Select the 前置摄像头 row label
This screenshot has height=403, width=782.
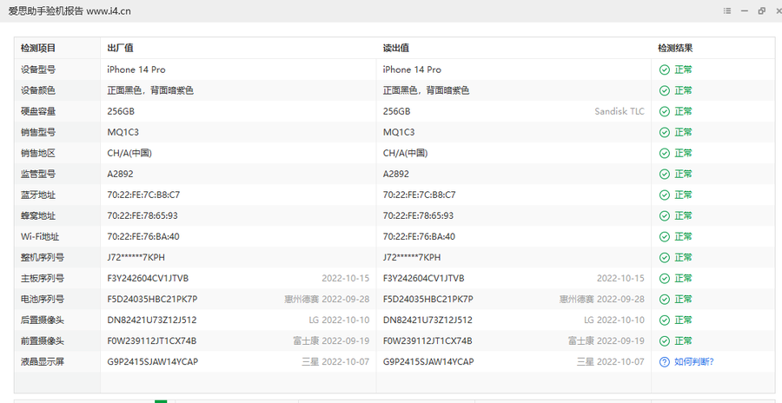tap(43, 341)
